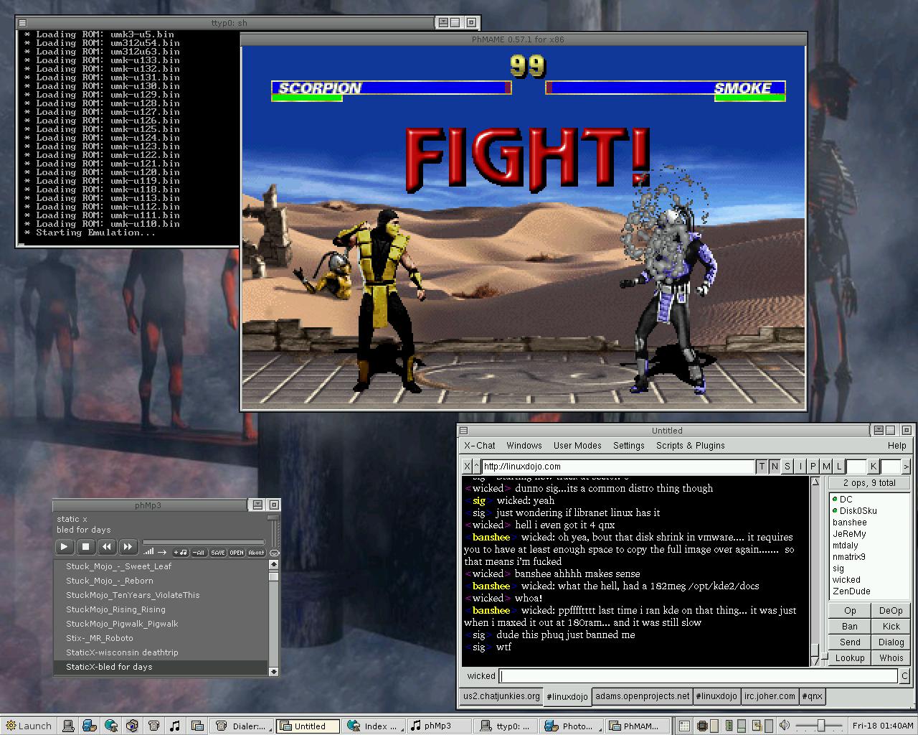Switch to the us2.chatjunkies.org tab
This screenshot has width=918, height=735.
click(501, 696)
